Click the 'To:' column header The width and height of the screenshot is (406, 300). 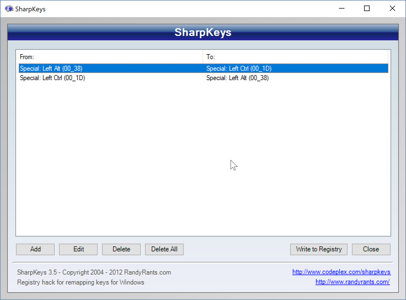coord(295,57)
